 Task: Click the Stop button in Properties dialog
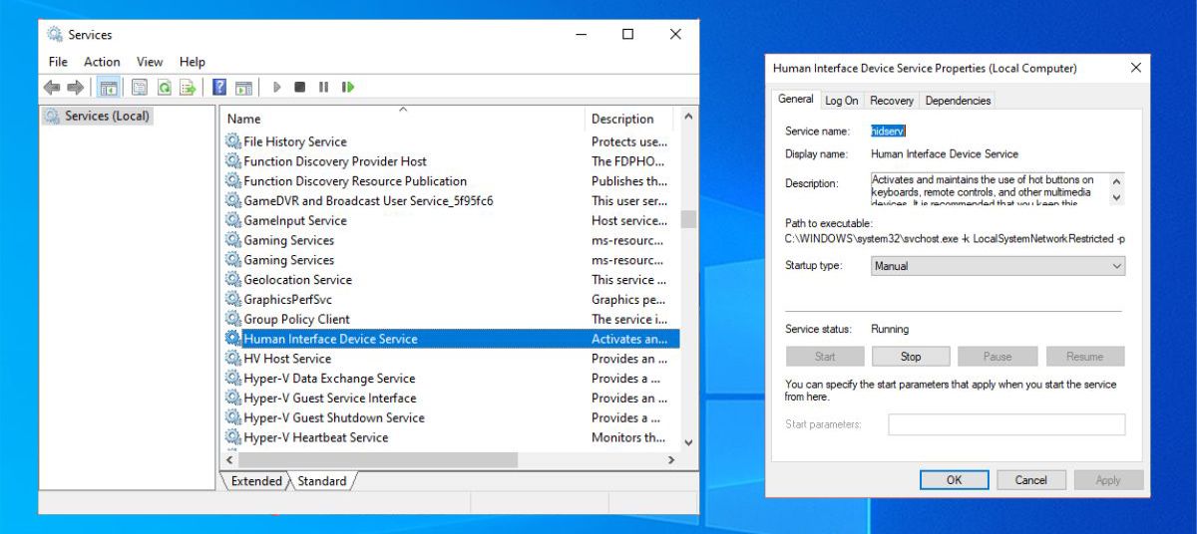(911, 357)
